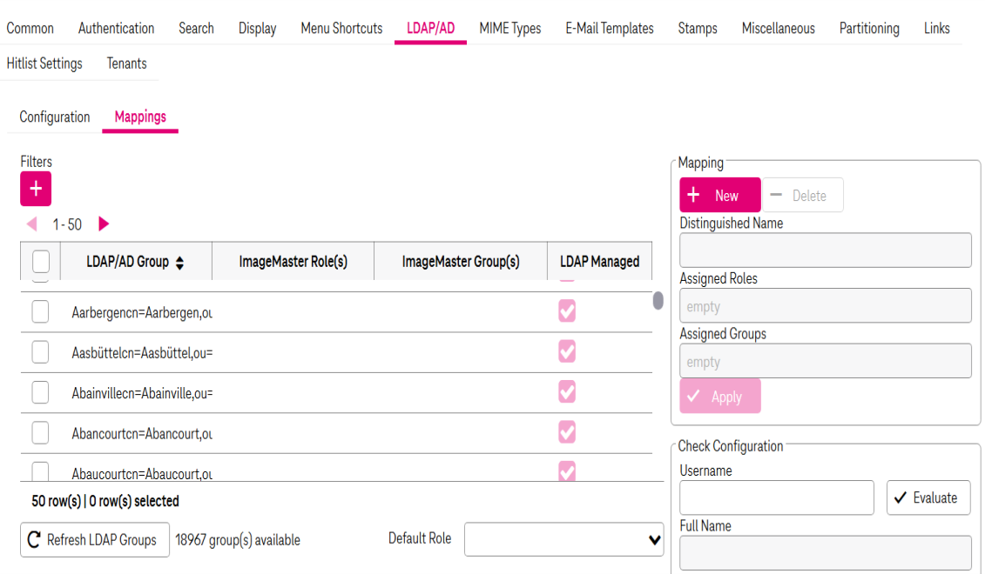Click the Evaluate button
Viewport: 985px width, 574px height.
pyautogui.click(x=928, y=497)
